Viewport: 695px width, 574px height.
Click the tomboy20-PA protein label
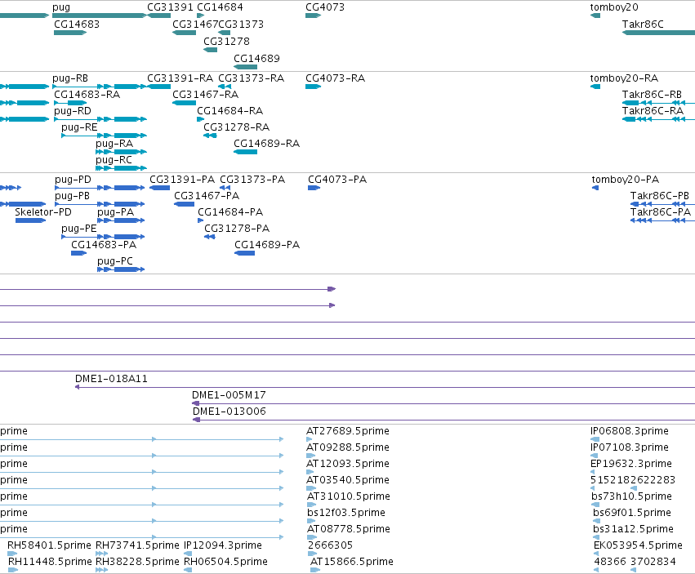tap(626, 180)
